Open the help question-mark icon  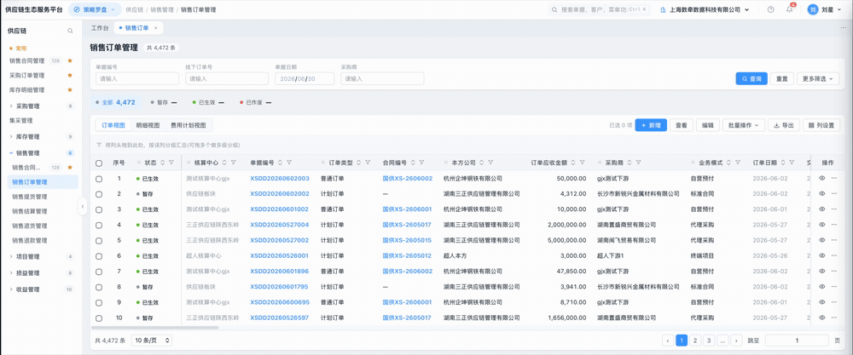pos(770,9)
